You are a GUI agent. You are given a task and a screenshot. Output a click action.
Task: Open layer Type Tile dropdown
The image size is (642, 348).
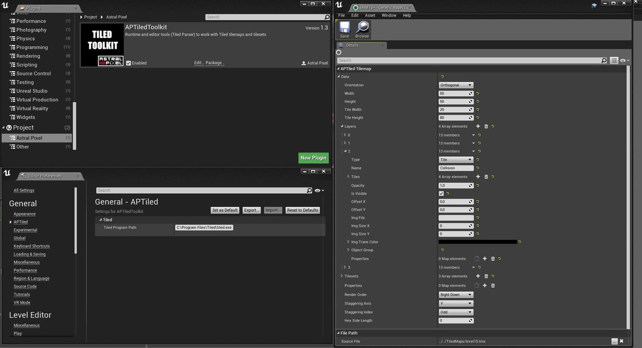pos(456,160)
